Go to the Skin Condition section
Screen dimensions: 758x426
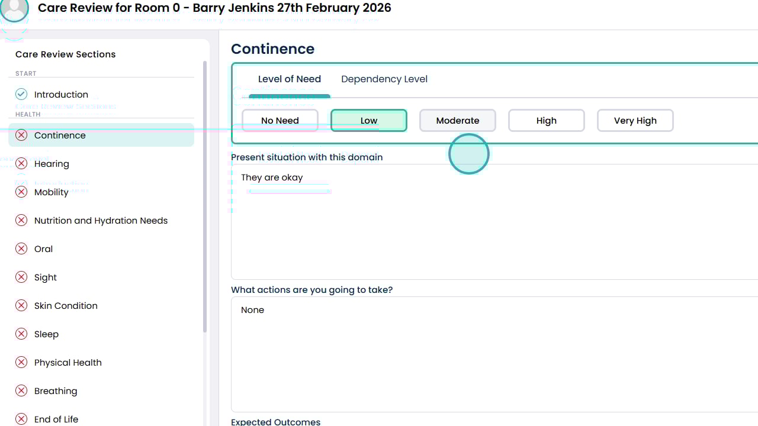tap(66, 305)
